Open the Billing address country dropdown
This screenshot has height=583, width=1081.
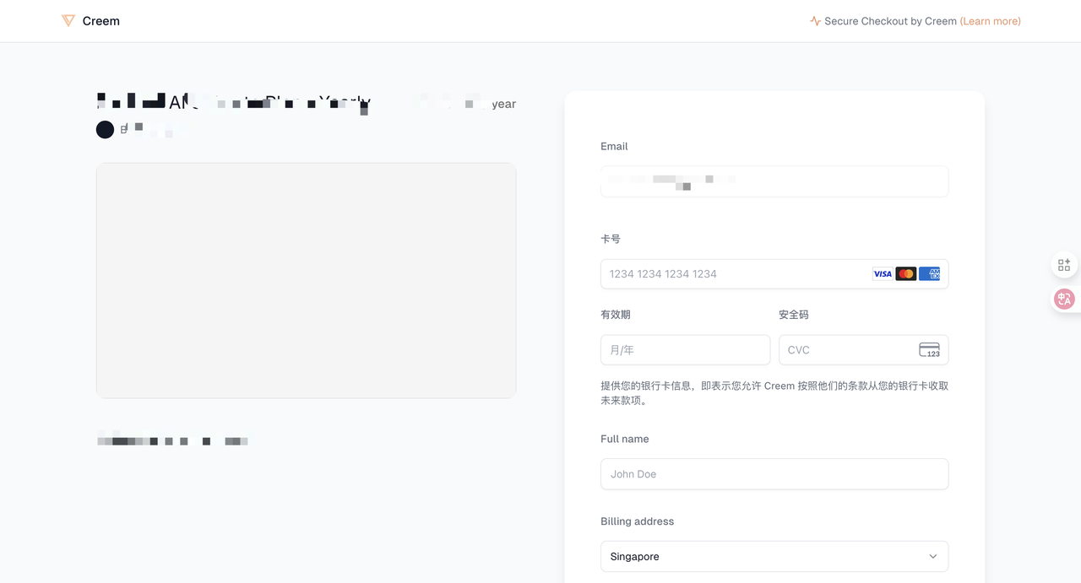coord(760,556)
